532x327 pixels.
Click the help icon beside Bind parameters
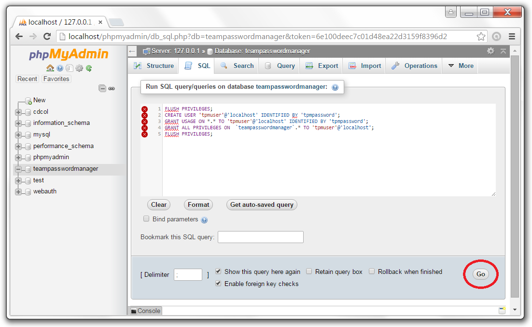204,220
